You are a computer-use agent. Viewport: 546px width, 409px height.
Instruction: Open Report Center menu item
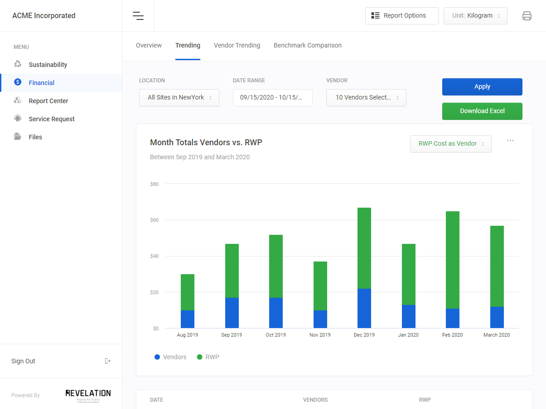pos(61,101)
